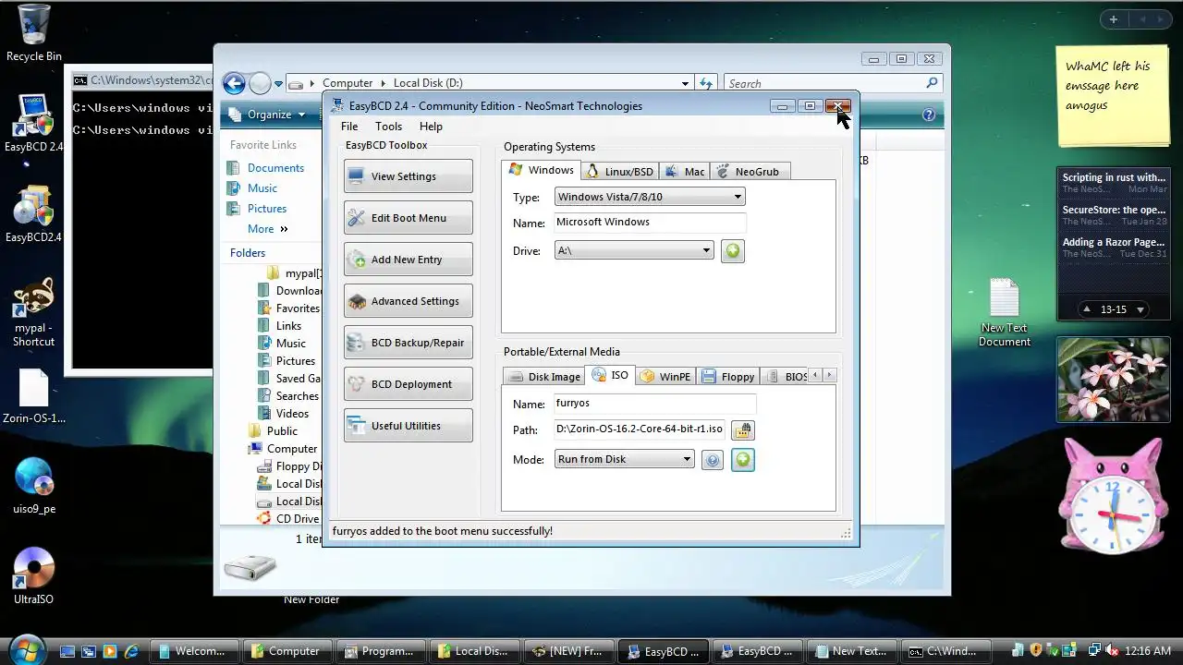Switch to C:\Wind... command prompt taskbar button
Screen dimensions: 1183x665
pos(947,651)
